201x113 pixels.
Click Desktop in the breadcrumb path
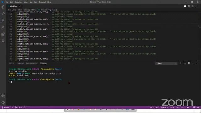pyautogui.click(x=27, y=10)
